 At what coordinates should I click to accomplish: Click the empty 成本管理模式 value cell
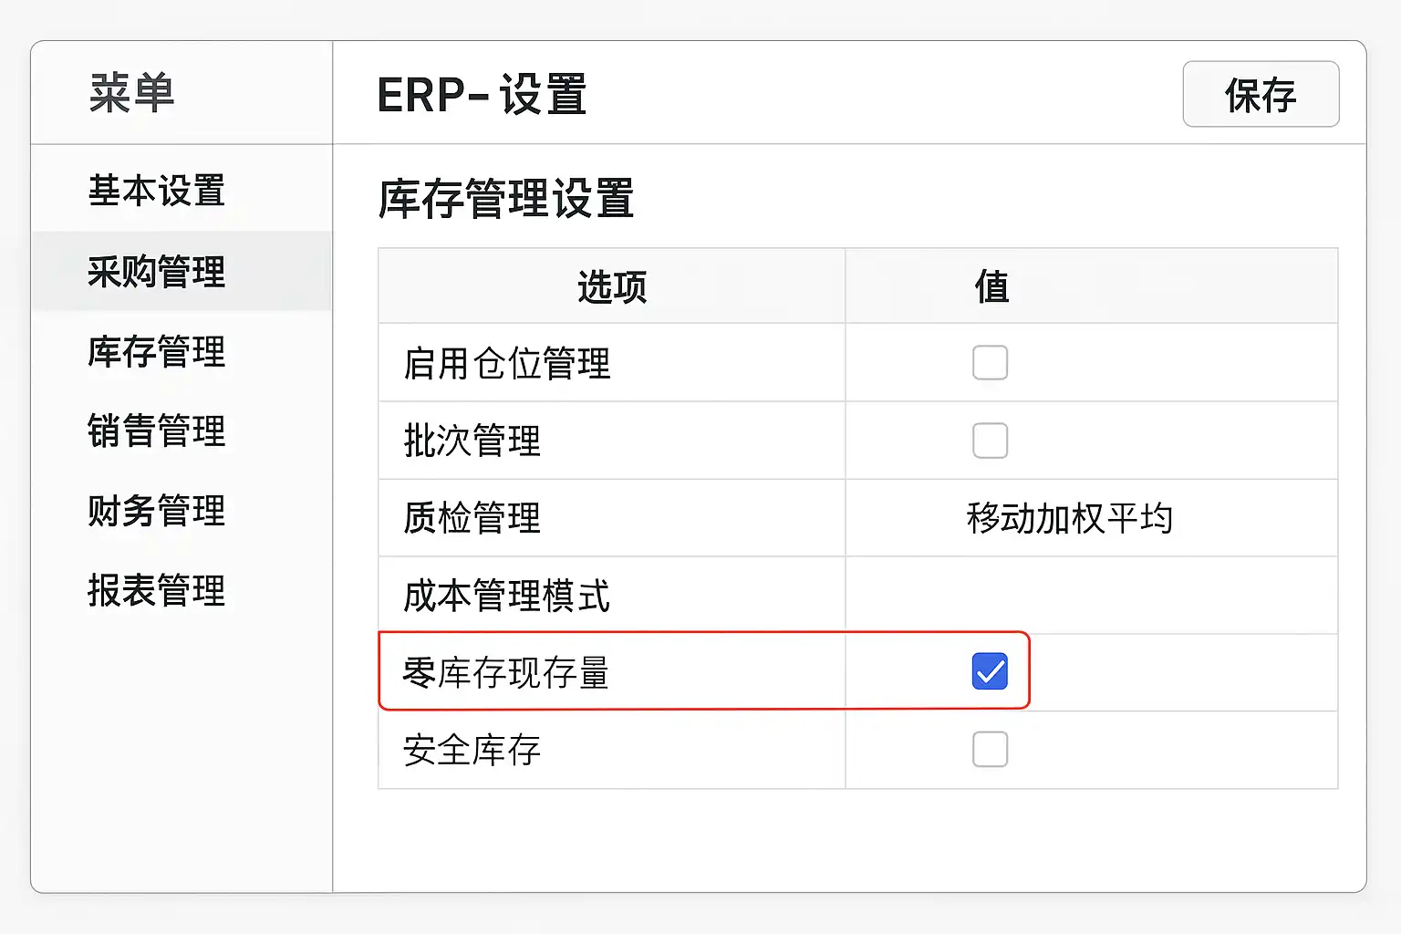pyautogui.click(x=1091, y=596)
